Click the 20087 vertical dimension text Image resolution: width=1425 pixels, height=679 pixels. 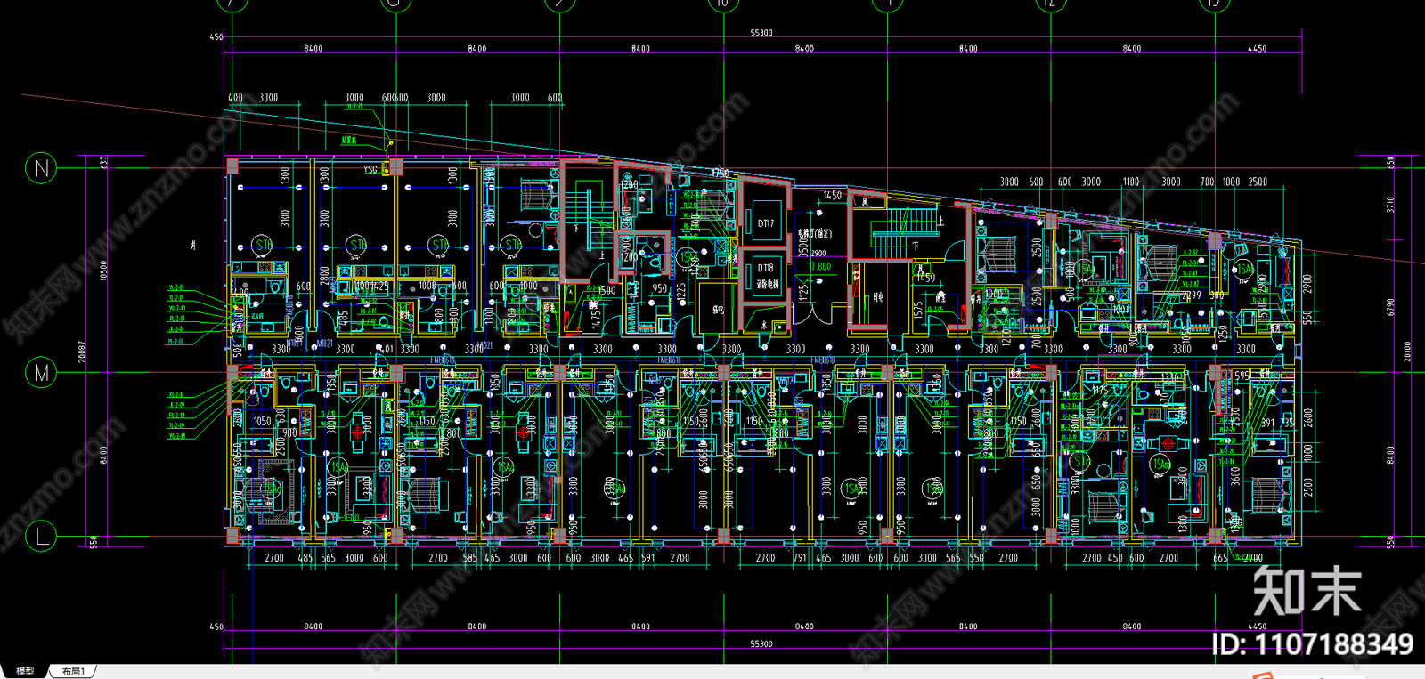(83, 352)
